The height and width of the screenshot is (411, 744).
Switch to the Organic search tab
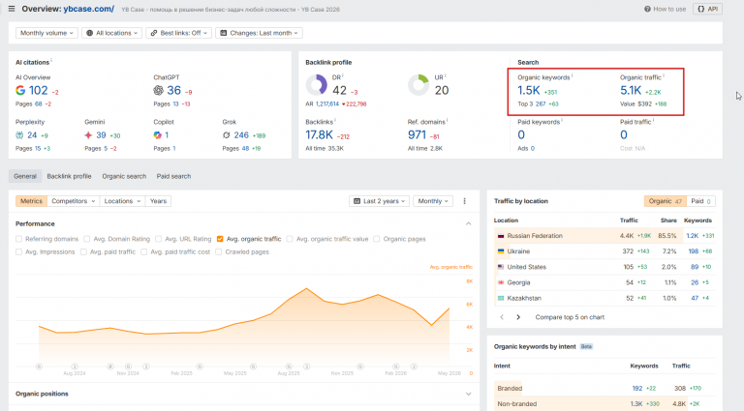pyautogui.click(x=124, y=176)
